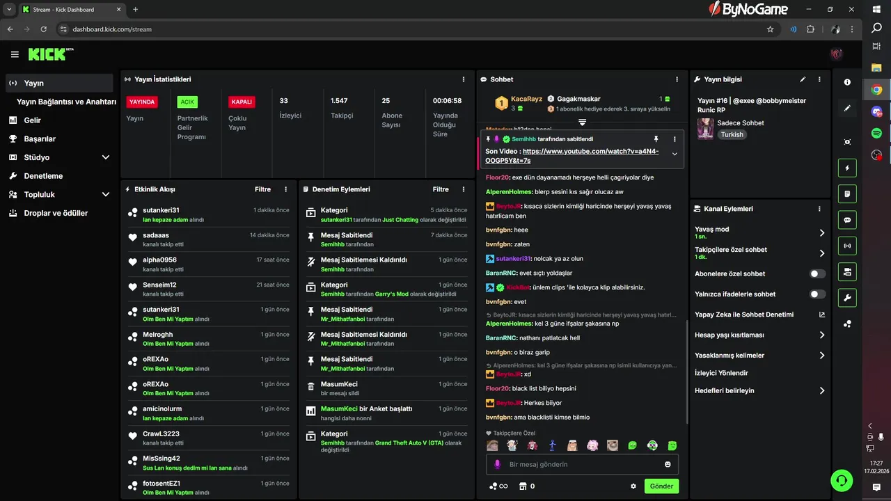The image size is (891, 501).
Task: Click the focus frame icon in widget rail
Action: tap(847, 142)
